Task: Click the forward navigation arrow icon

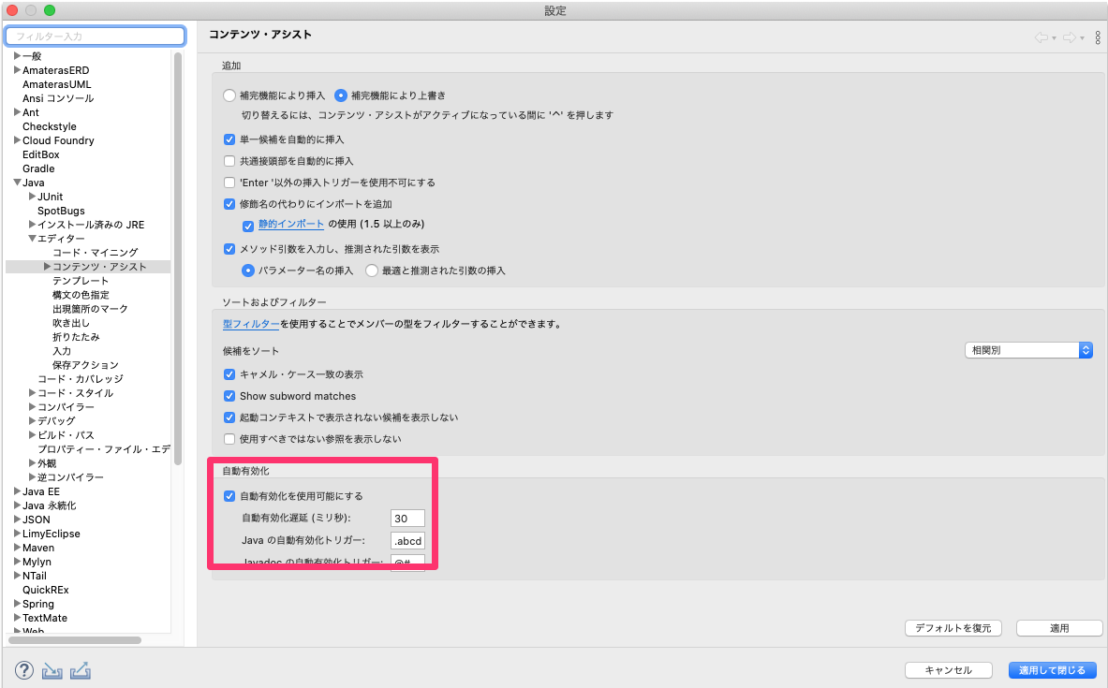Action: (1071, 37)
